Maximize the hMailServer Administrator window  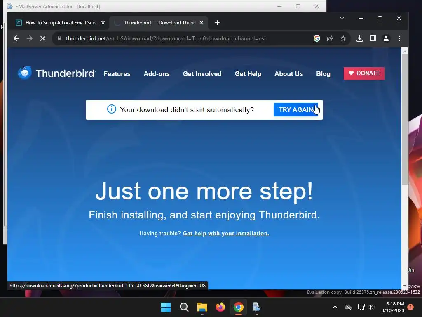click(298, 6)
